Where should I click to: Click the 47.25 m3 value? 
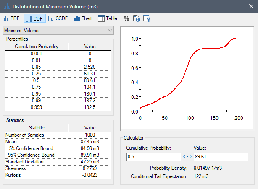pyautogui.click(x=90, y=162)
